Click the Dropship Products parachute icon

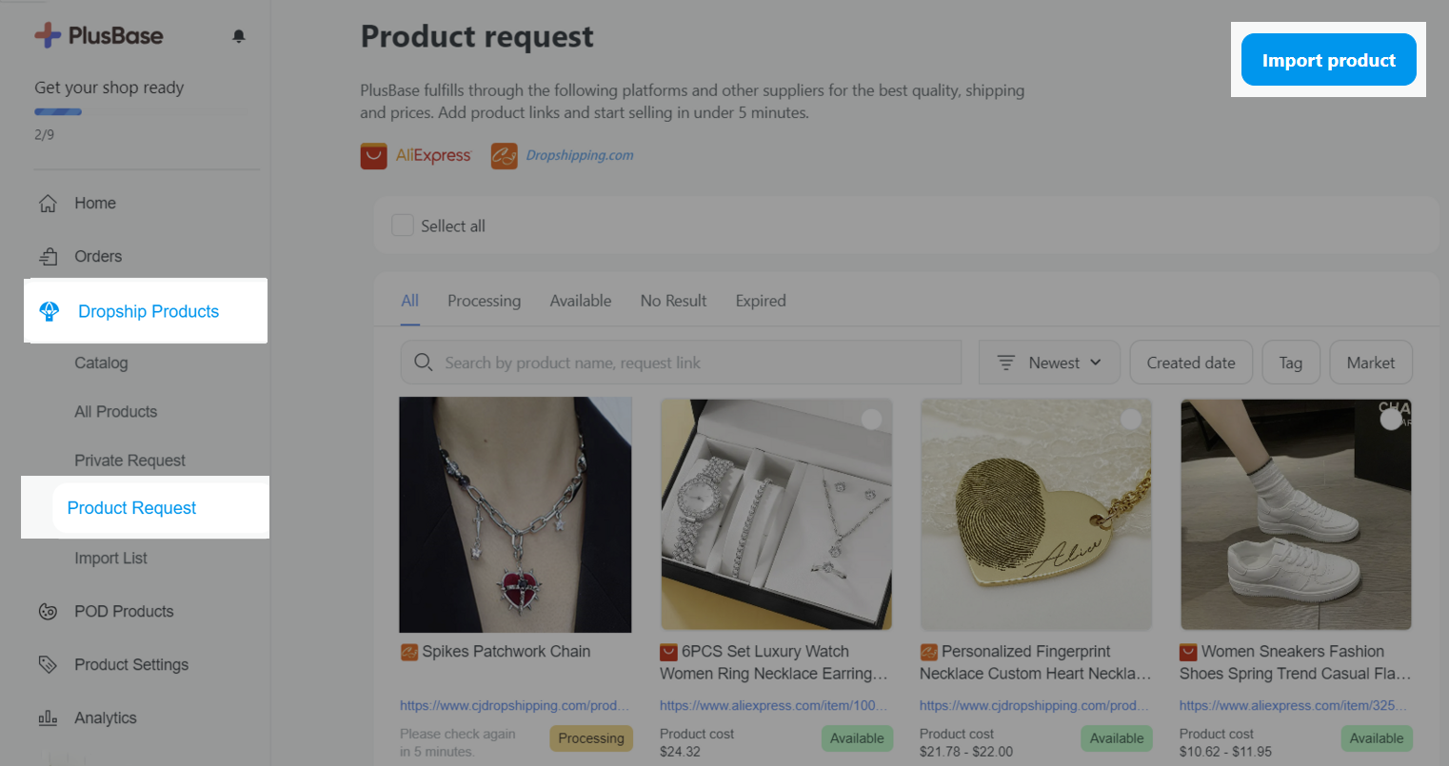pyautogui.click(x=50, y=311)
